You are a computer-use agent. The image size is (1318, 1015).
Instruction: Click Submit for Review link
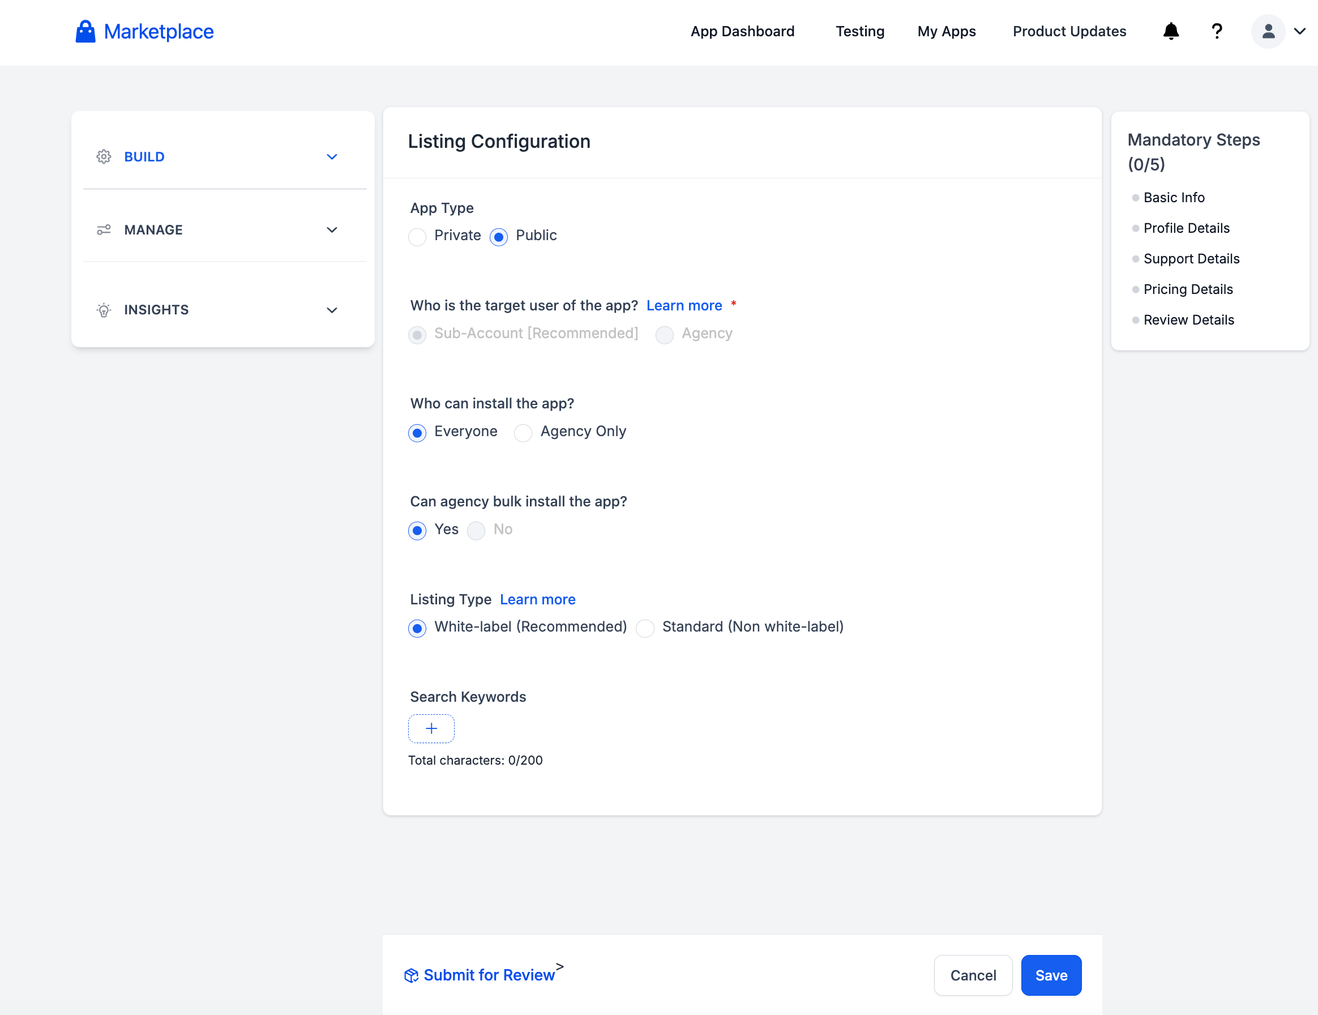(488, 975)
